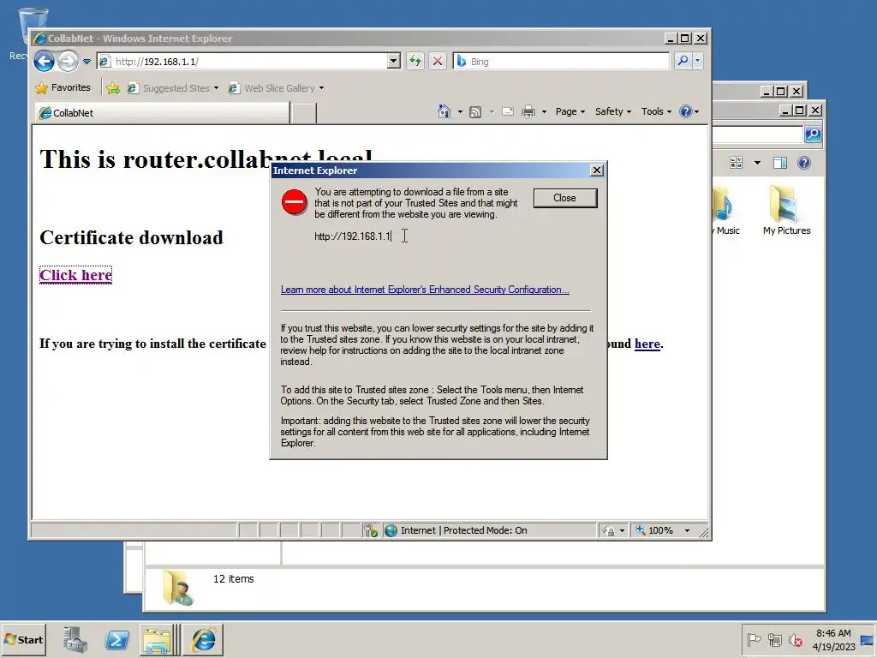877x658 pixels.
Task: Click the red Stop loading icon
Action: 438,61
